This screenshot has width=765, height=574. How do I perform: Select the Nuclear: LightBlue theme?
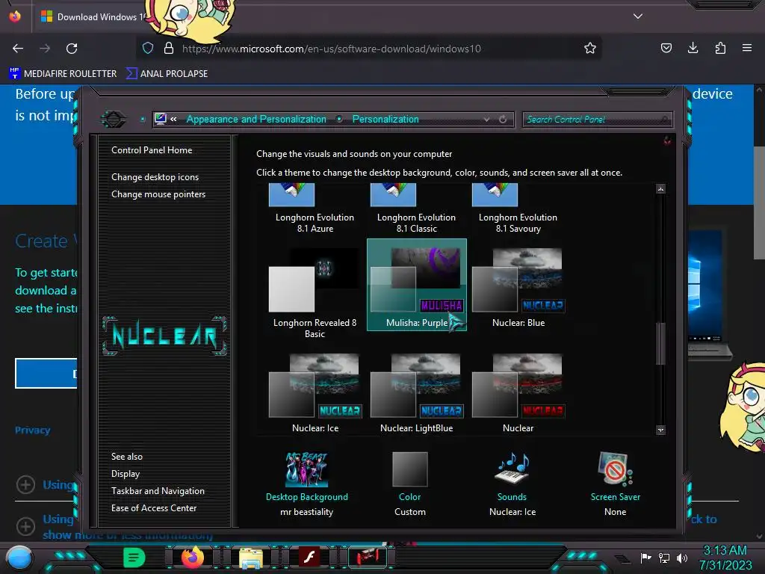417,393
